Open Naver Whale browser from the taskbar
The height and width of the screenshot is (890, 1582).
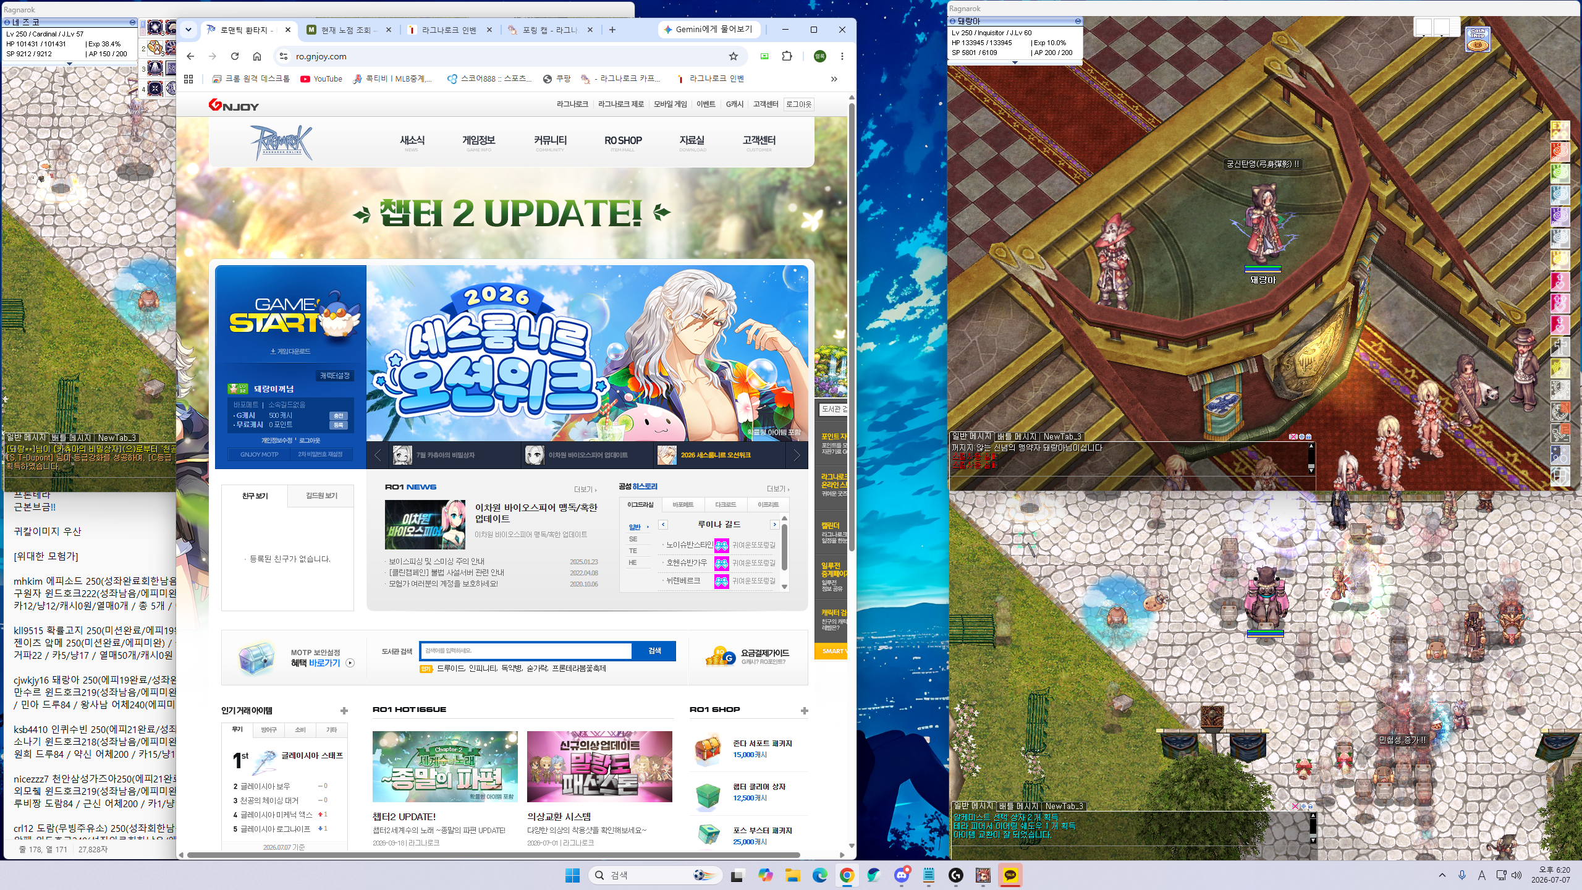(x=874, y=875)
